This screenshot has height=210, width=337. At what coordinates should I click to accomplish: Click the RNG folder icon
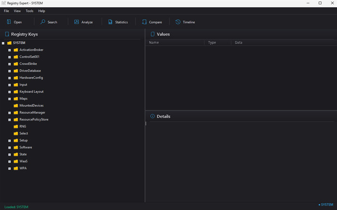16,126
